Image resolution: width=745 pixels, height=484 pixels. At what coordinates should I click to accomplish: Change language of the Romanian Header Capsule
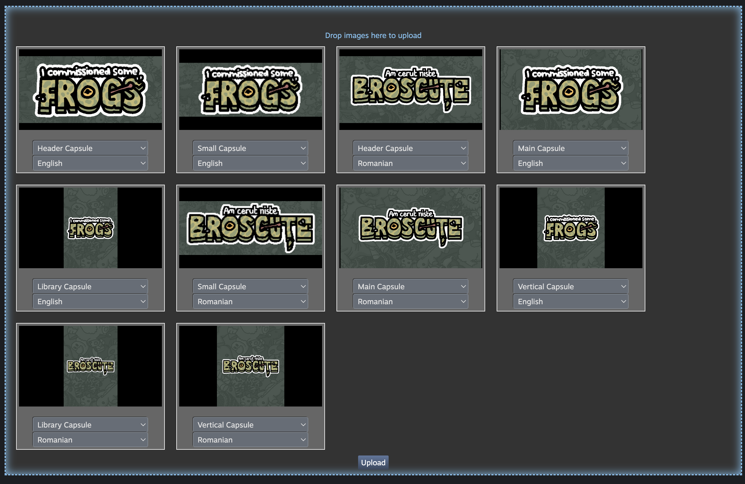click(x=410, y=163)
